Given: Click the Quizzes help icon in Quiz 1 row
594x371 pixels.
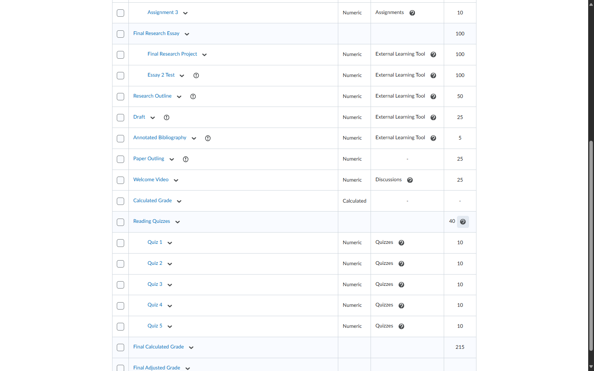Looking at the screenshot, I should [401, 243].
